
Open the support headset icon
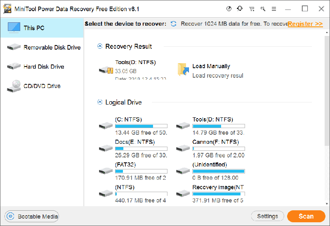(x=240, y=9)
